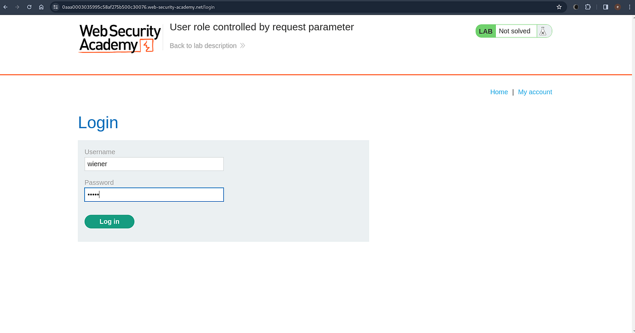The height and width of the screenshot is (333, 635).
Task: Click the Back to lab description link
Action: (x=203, y=46)
